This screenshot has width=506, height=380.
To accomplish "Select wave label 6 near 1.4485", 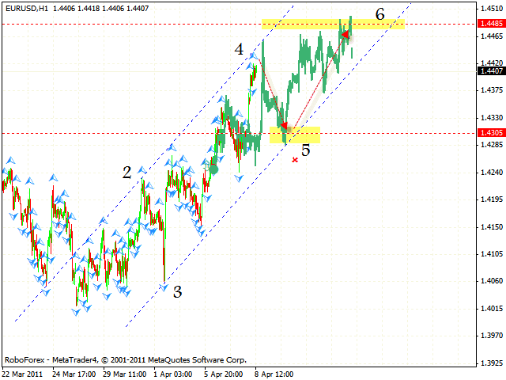I will click(380, 14).
